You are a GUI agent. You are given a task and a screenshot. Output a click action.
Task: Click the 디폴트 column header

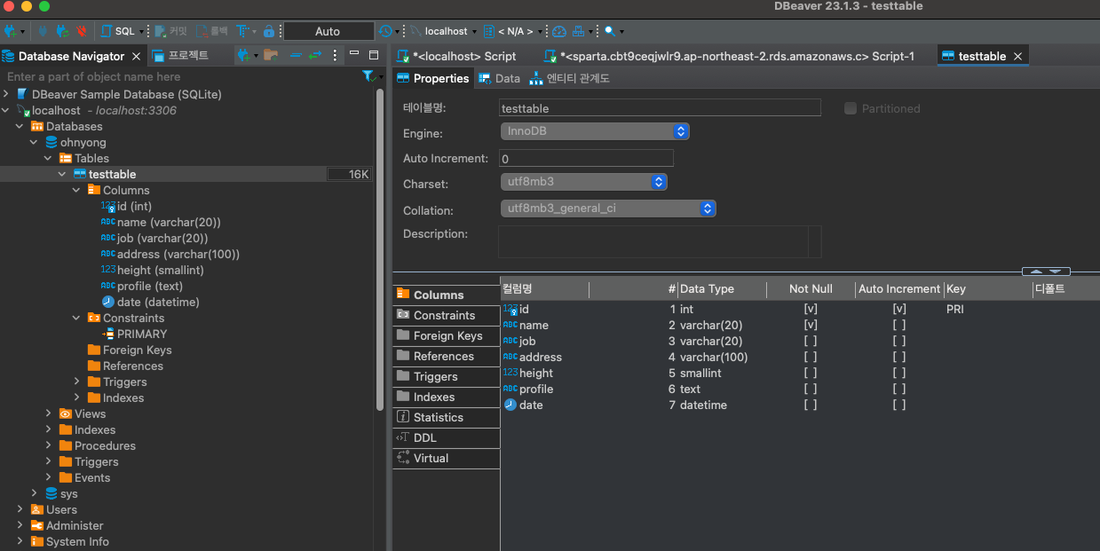point(1065,288)
